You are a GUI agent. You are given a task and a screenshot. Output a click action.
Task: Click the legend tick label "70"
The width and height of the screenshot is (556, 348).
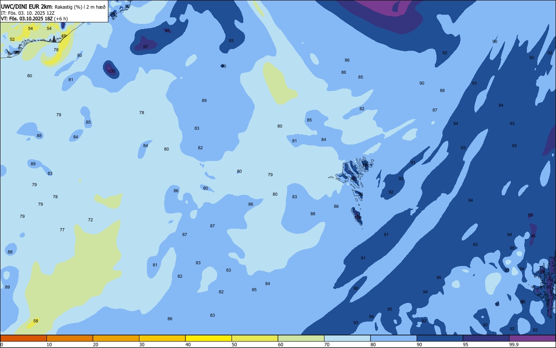(x=327, y=345)
